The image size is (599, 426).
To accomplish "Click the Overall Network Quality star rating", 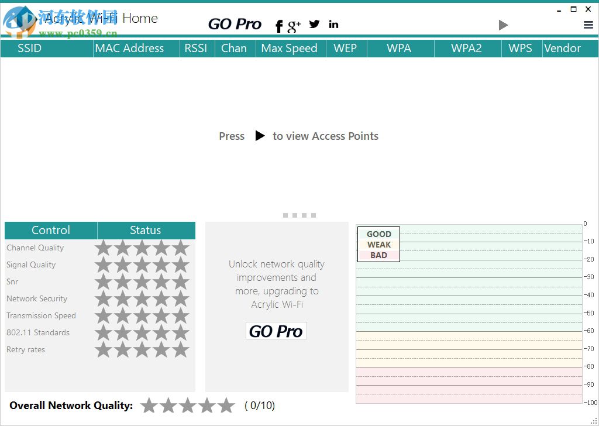I will (x=188, y=405).
